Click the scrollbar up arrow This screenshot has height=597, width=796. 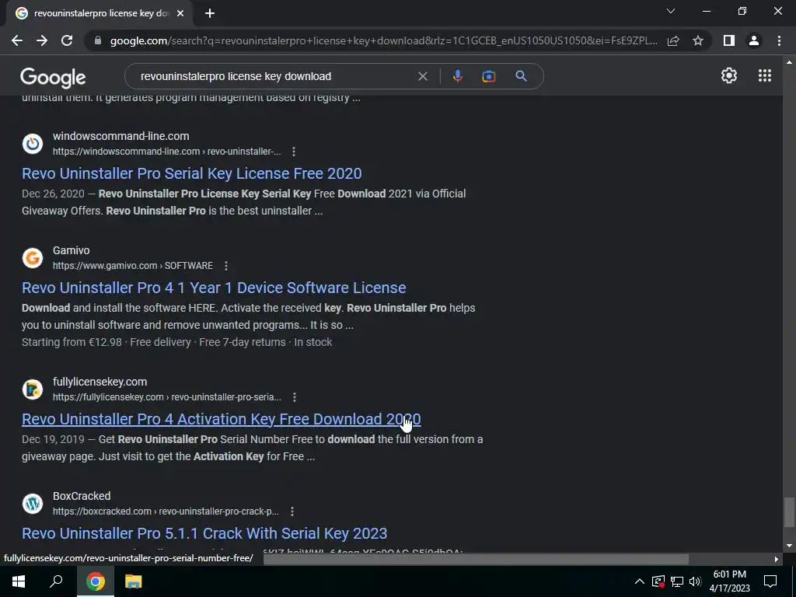pos(789,62)
